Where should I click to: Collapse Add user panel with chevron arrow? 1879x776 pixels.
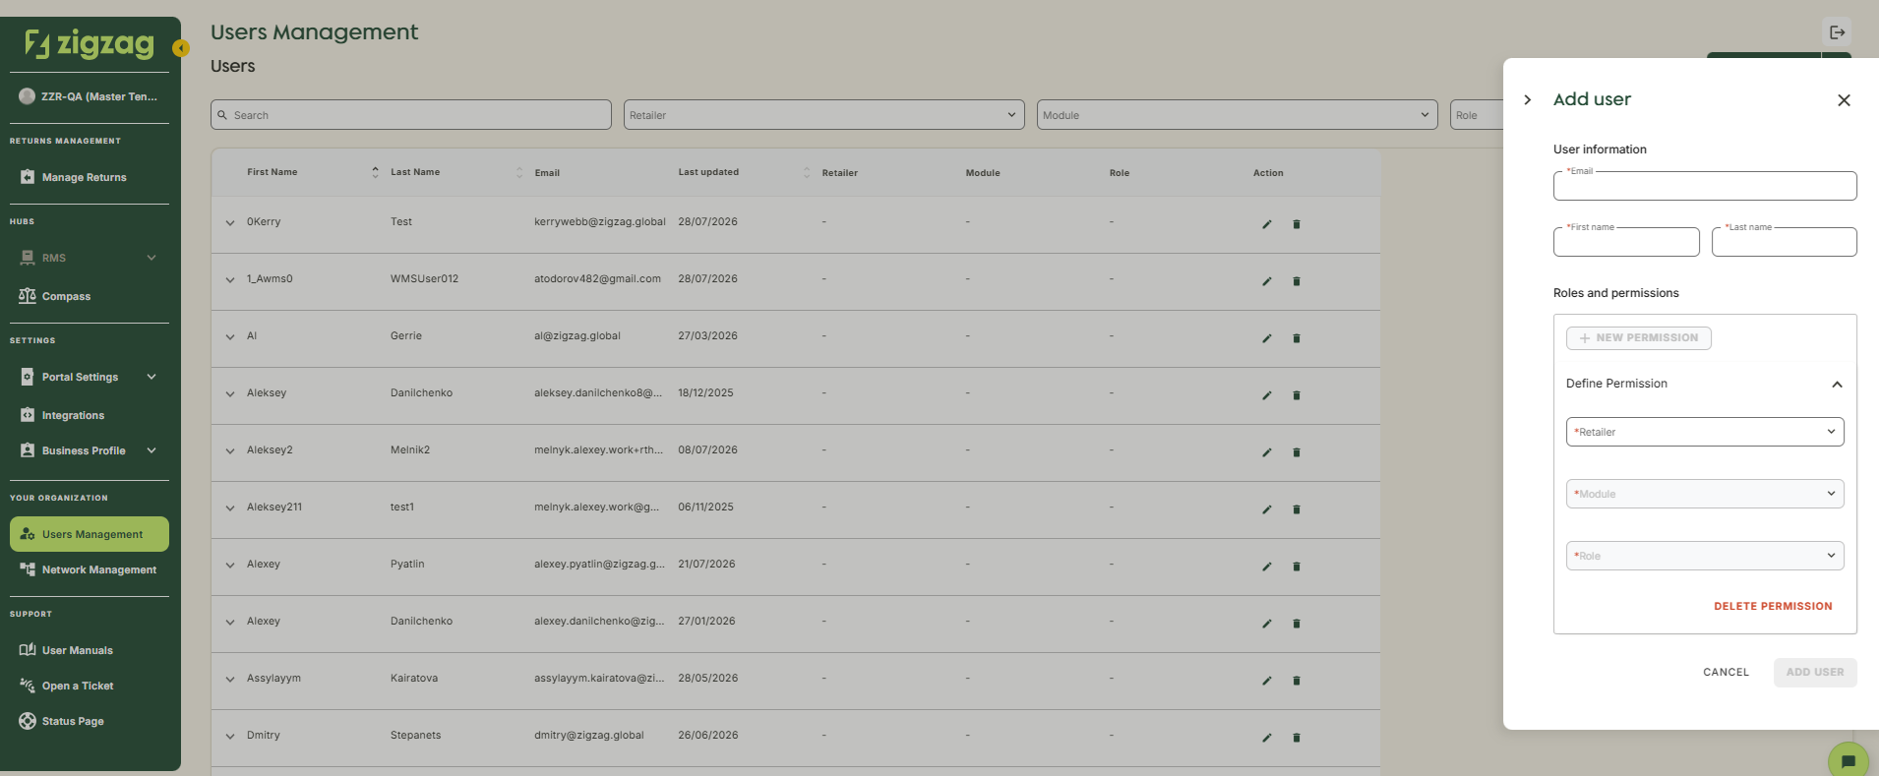click(1527, 99)
